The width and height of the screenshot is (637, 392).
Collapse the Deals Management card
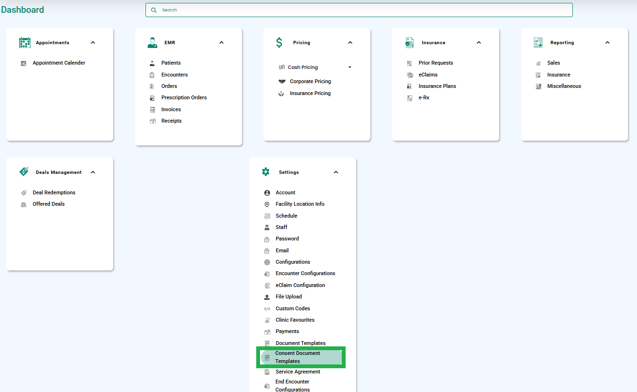(x=93, y=172)
